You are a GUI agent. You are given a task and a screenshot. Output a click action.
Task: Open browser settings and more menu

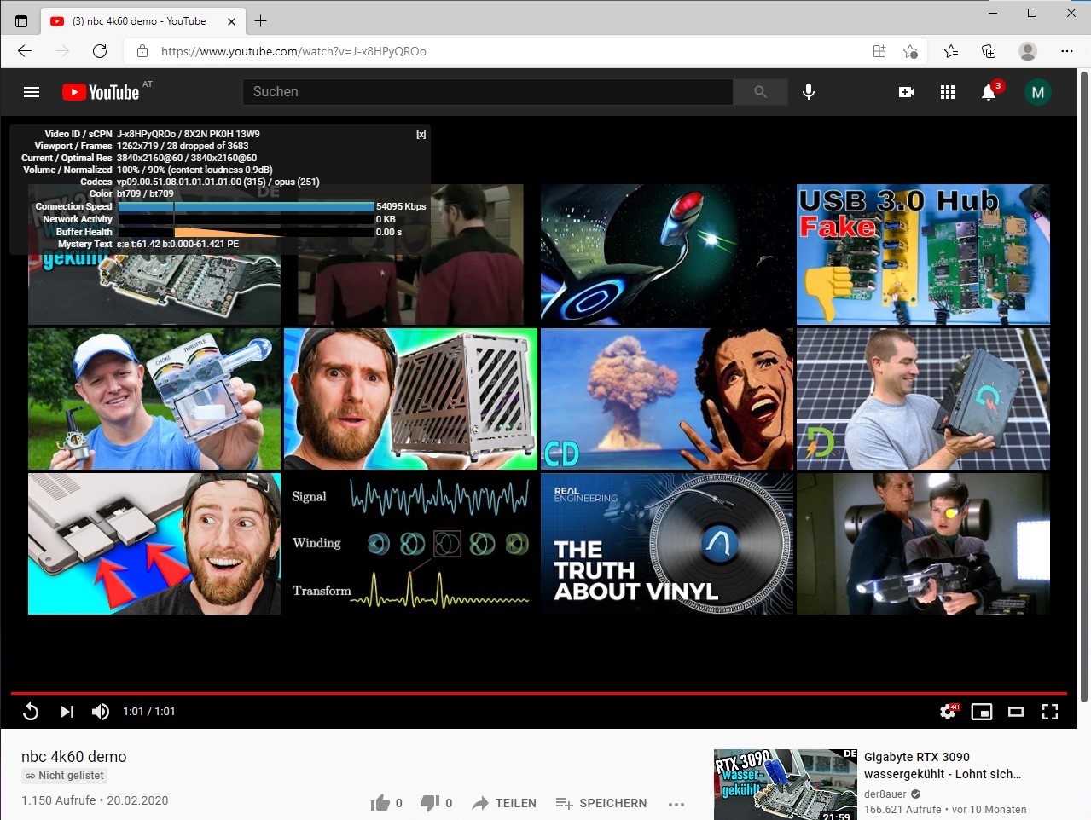click(x=1067, y=51)
